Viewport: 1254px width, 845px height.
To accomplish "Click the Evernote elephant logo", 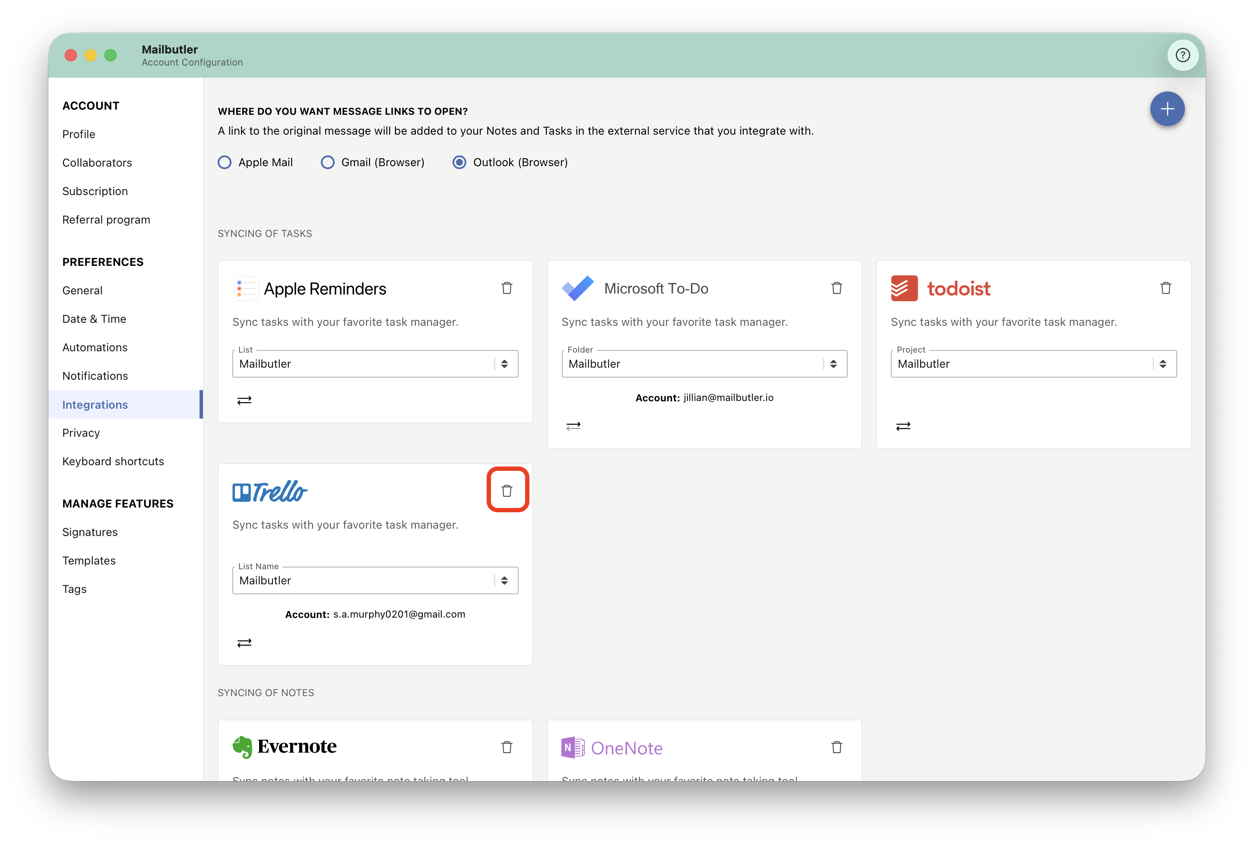I will pyautogui.click(x=242, y=747).
